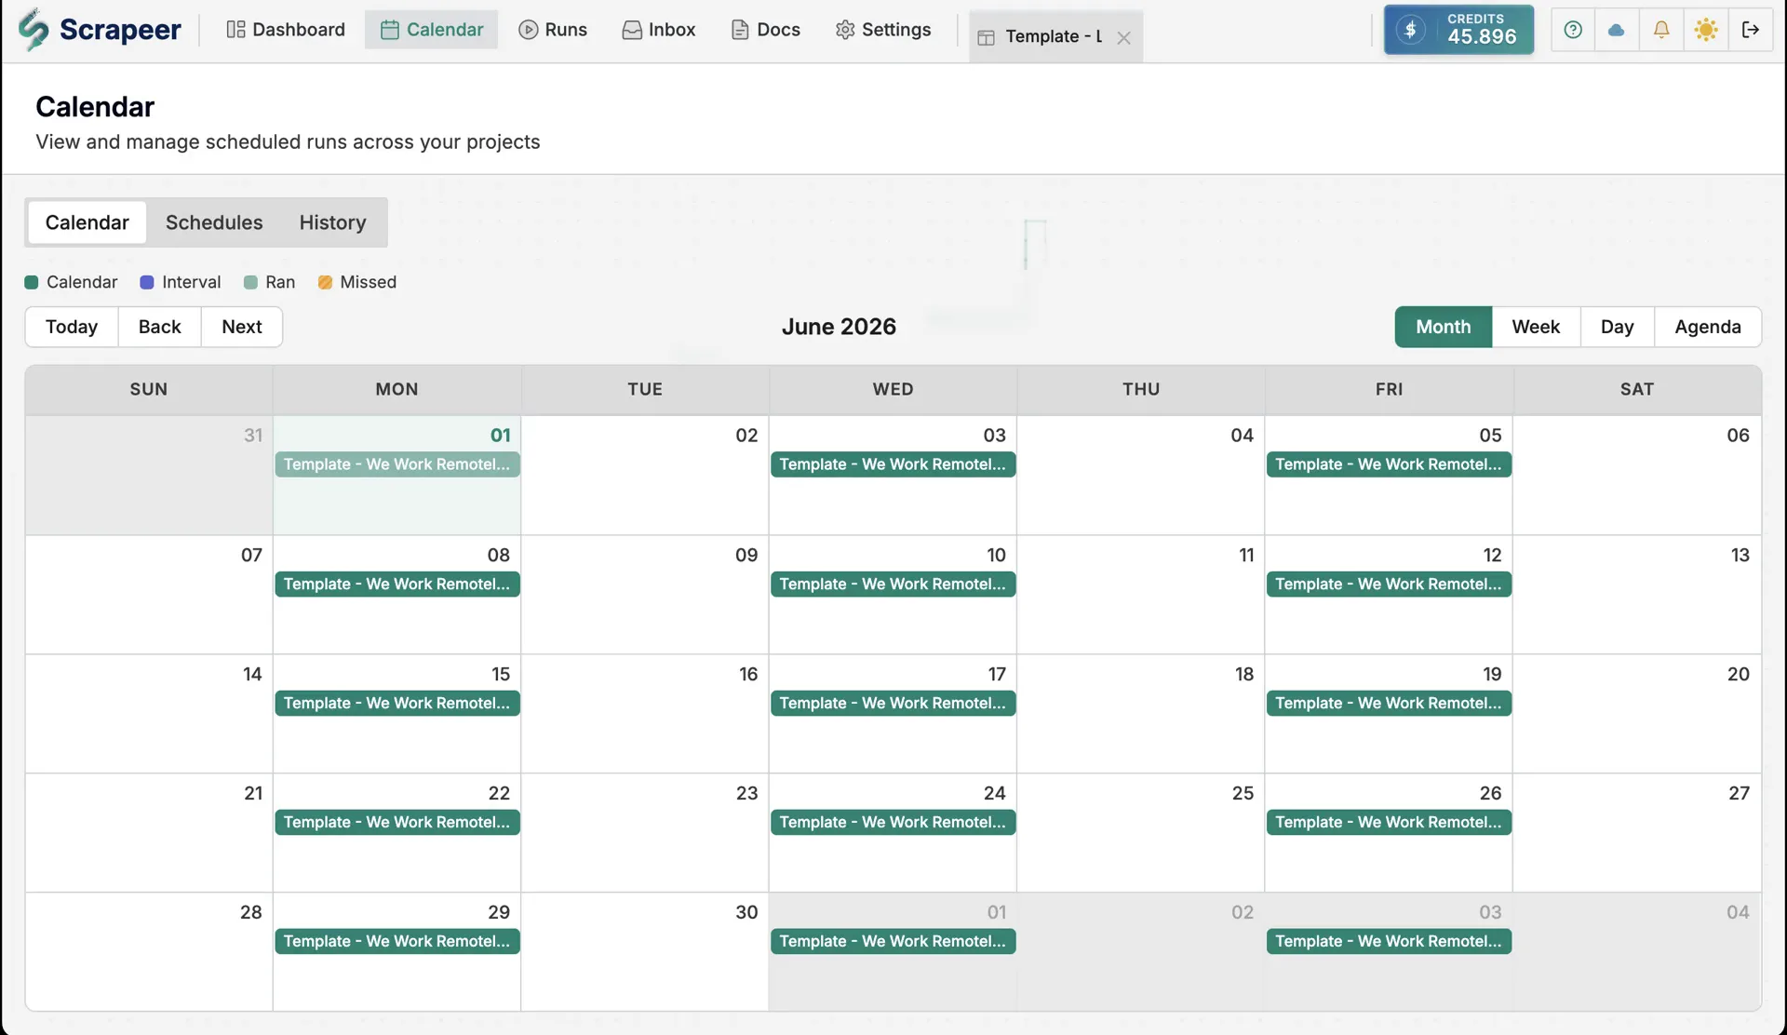The image size is (1787, 1035).
Task: Go to the Next month
Action: coord(242,327)
